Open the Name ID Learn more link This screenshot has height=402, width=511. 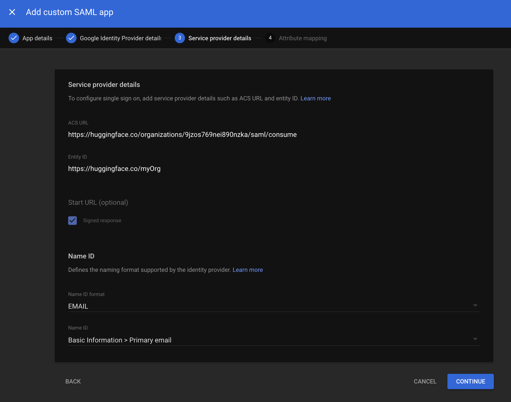point(247,270)
